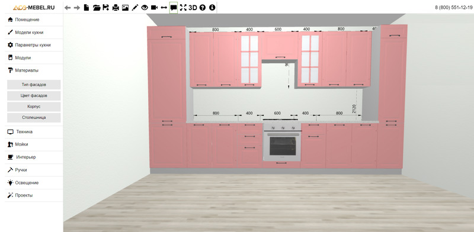
Task: Click the brush icon beside Модели кухни
Action: [10, 33]
